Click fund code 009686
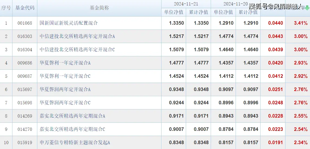The image size is (310, 149). [25, 63]
